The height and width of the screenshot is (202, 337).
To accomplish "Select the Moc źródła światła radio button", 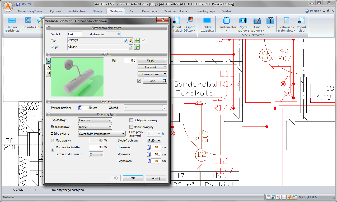I will 53,150.
